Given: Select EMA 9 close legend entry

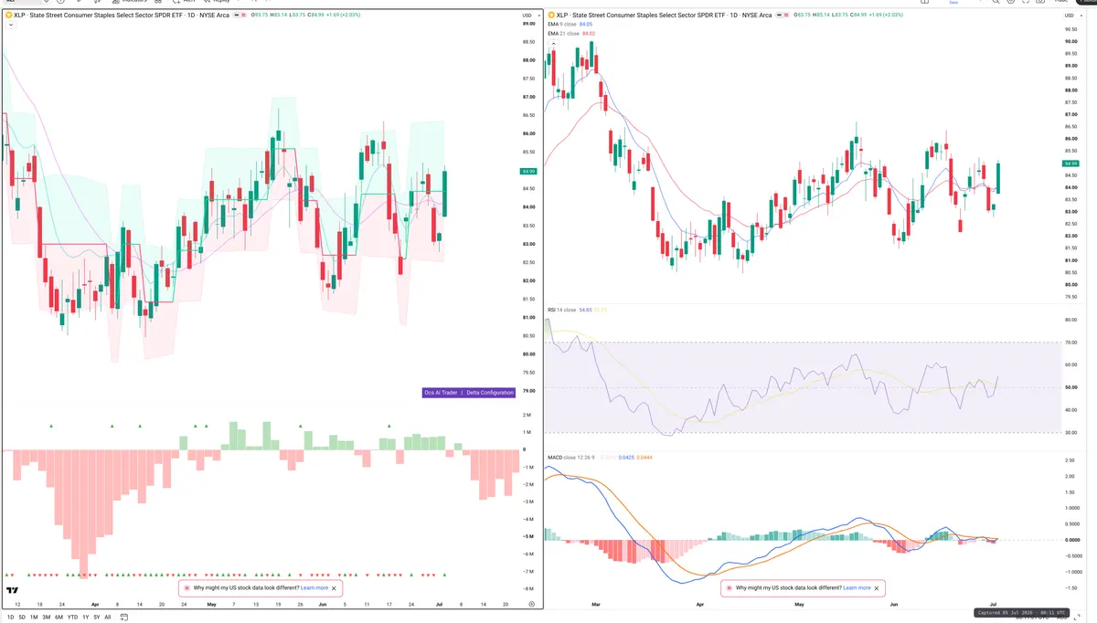Looking at the screenshot, I should point(570,24).
